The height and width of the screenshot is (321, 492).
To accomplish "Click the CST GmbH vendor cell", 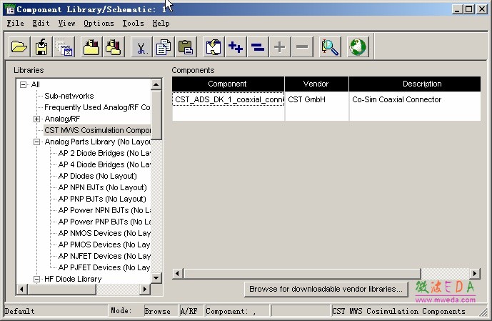I will pyautogui.click(x=316, y=99).
